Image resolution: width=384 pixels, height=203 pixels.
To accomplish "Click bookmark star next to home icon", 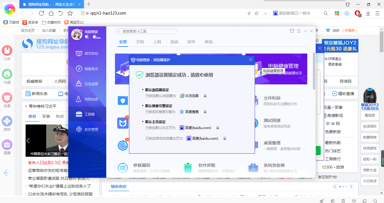I will (x=70, y=13).
